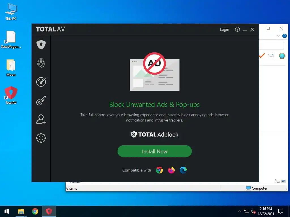
Task: Select the DataWagon desktop shortcut
Action: tap(11, 40)
